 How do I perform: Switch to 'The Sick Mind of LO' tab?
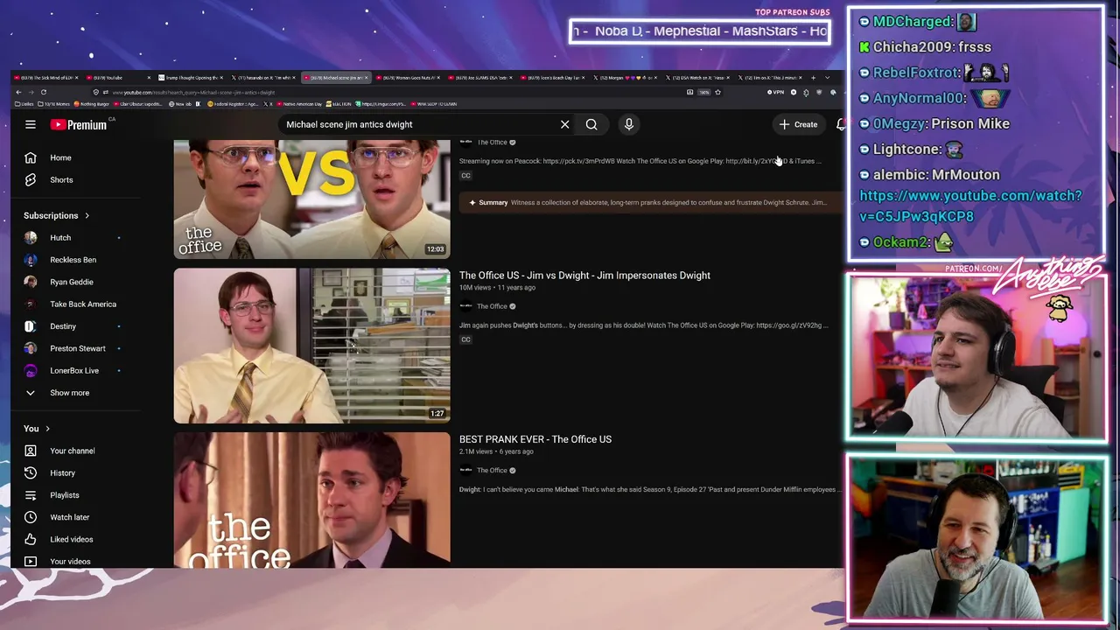pos(47,78)
